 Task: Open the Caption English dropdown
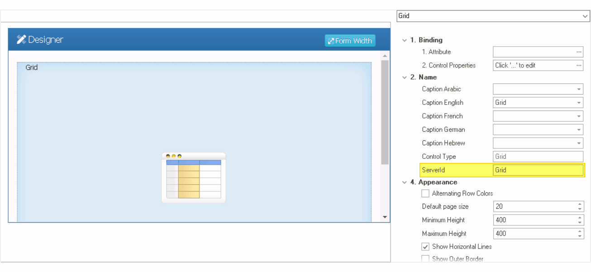579,103
